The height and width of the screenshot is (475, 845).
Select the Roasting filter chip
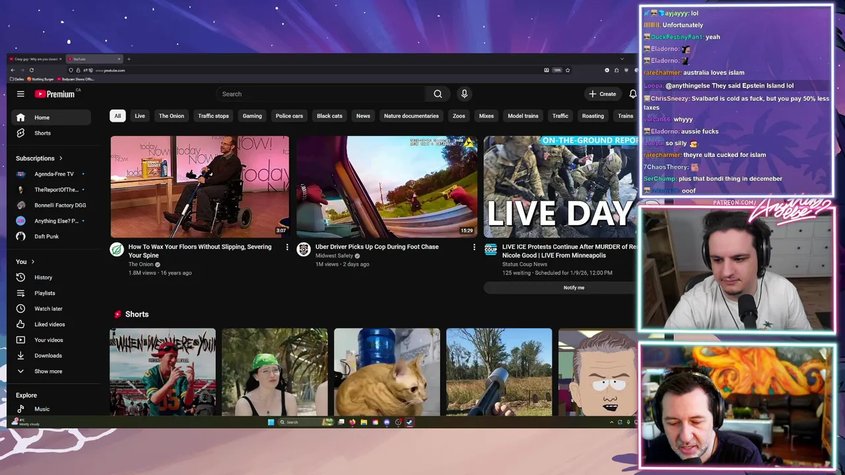pos(593,116)
